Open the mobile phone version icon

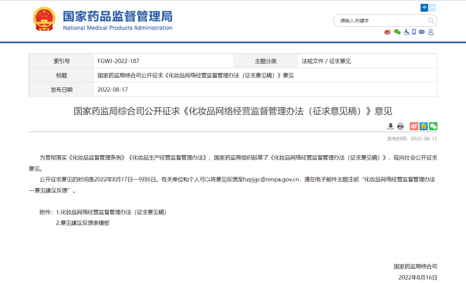[x=414, y=32]
